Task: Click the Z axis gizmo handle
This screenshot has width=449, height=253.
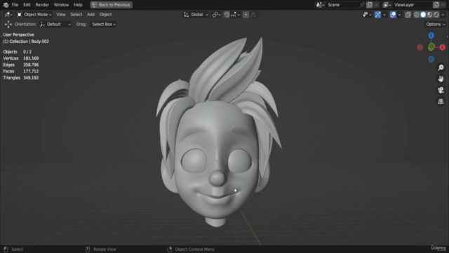Action: pos(431,36)
